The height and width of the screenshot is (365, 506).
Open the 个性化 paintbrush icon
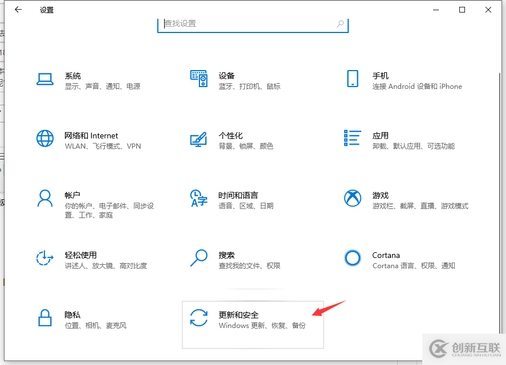point(198,139)
